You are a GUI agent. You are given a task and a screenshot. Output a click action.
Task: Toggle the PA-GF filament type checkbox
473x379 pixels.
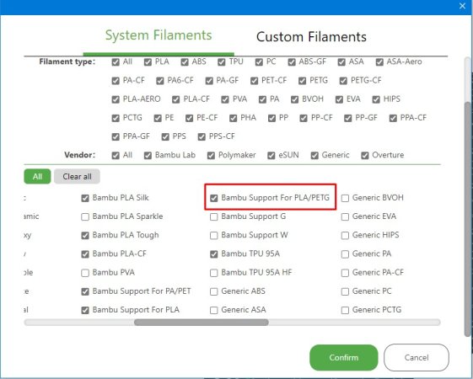pyautogui.click(x=209, y=81)
